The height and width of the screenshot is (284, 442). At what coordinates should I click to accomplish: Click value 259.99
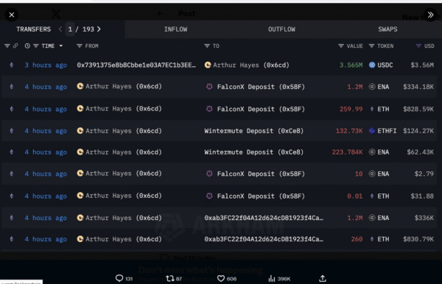[351, 109]
